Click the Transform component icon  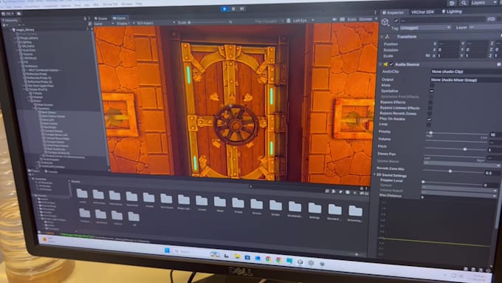click(387, 37)
